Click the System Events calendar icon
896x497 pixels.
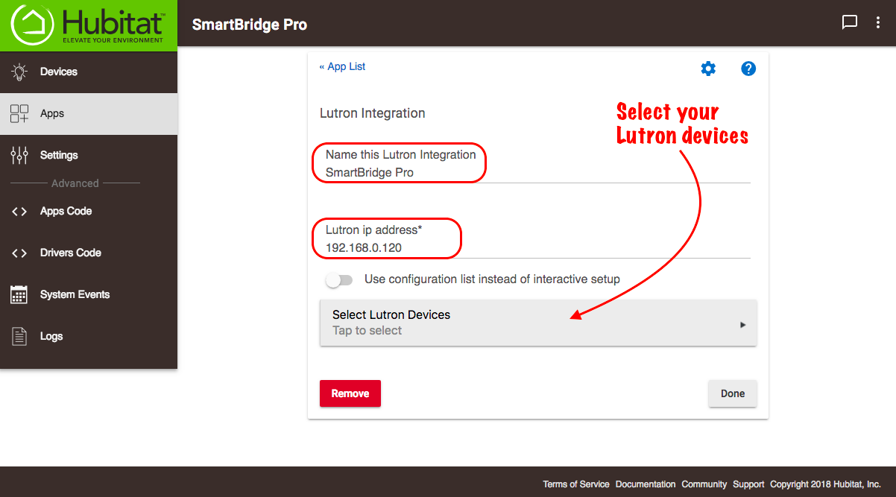(x=19, y=294)
